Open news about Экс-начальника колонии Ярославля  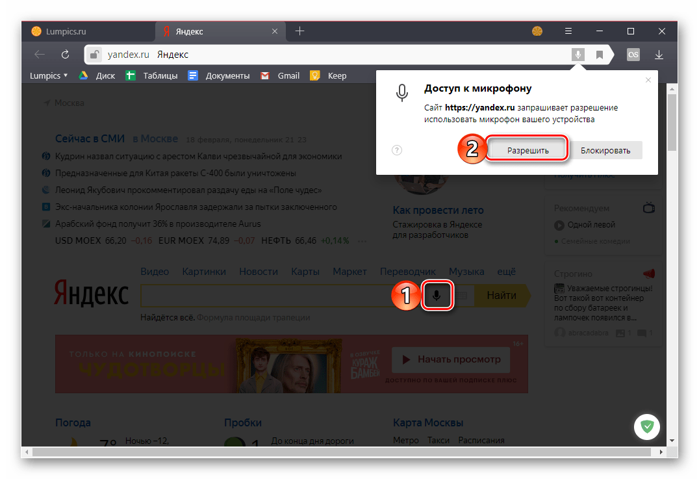(196, 207)
